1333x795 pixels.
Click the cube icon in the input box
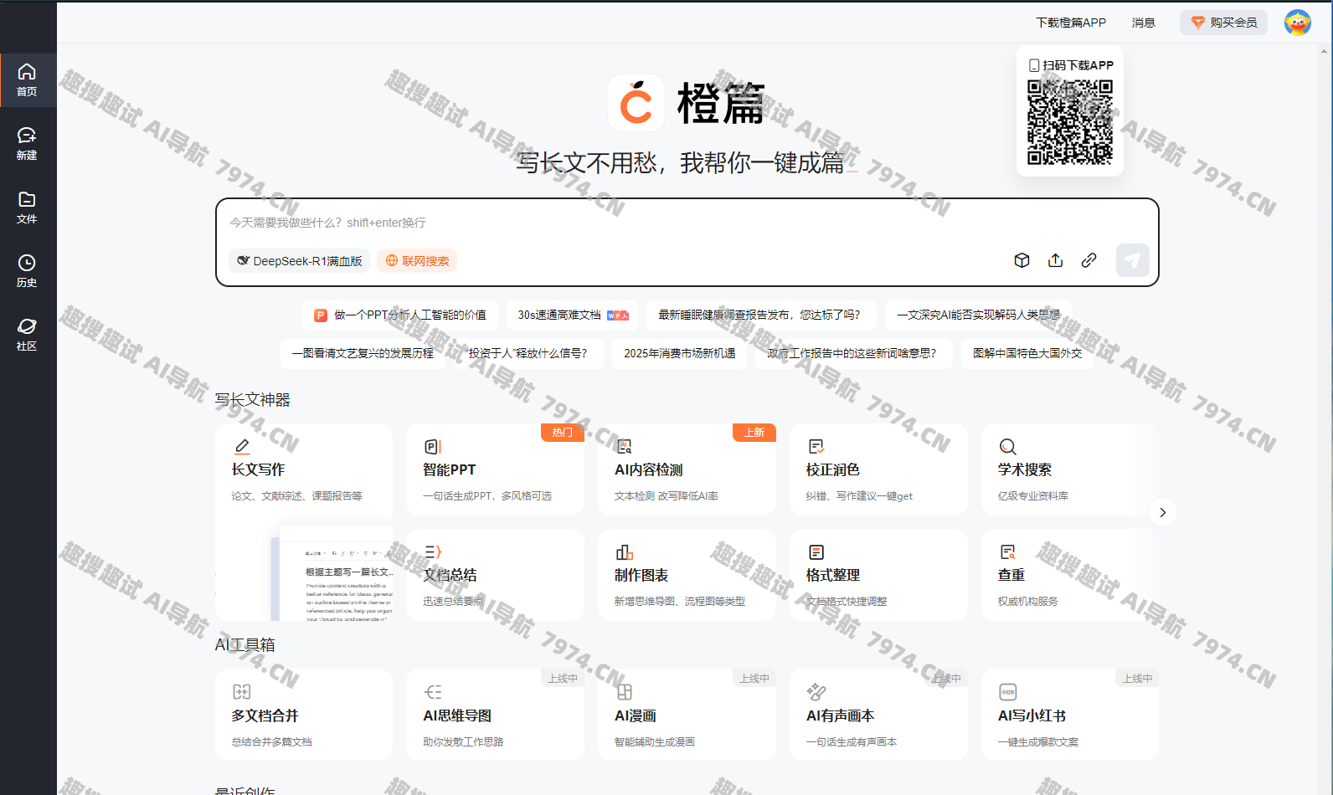tap(1022, 260)
